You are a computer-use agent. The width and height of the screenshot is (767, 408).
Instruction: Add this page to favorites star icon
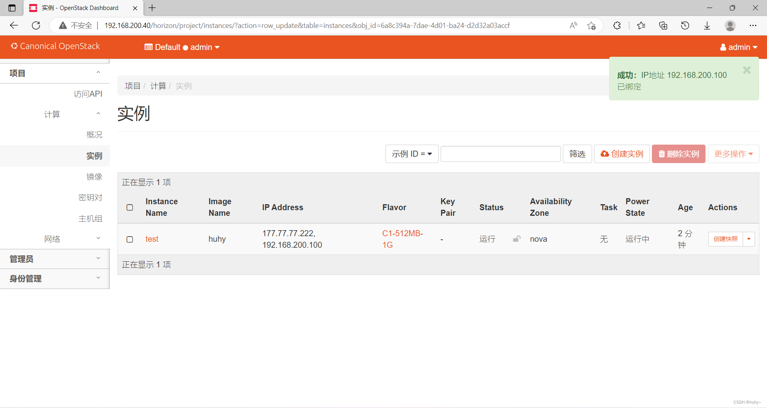(x=592, y=26)
